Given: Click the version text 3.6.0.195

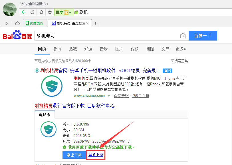Looking at the screenshot, I should pyautogui.click(x=81, y=124).
